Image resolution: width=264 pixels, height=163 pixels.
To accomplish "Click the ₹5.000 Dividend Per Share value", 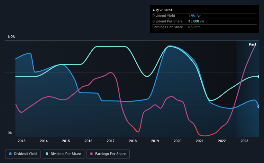I will point(194,21).
